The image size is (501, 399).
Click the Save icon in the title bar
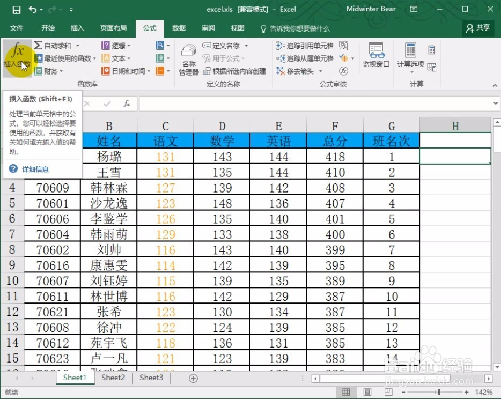click(x=16, y=10)
